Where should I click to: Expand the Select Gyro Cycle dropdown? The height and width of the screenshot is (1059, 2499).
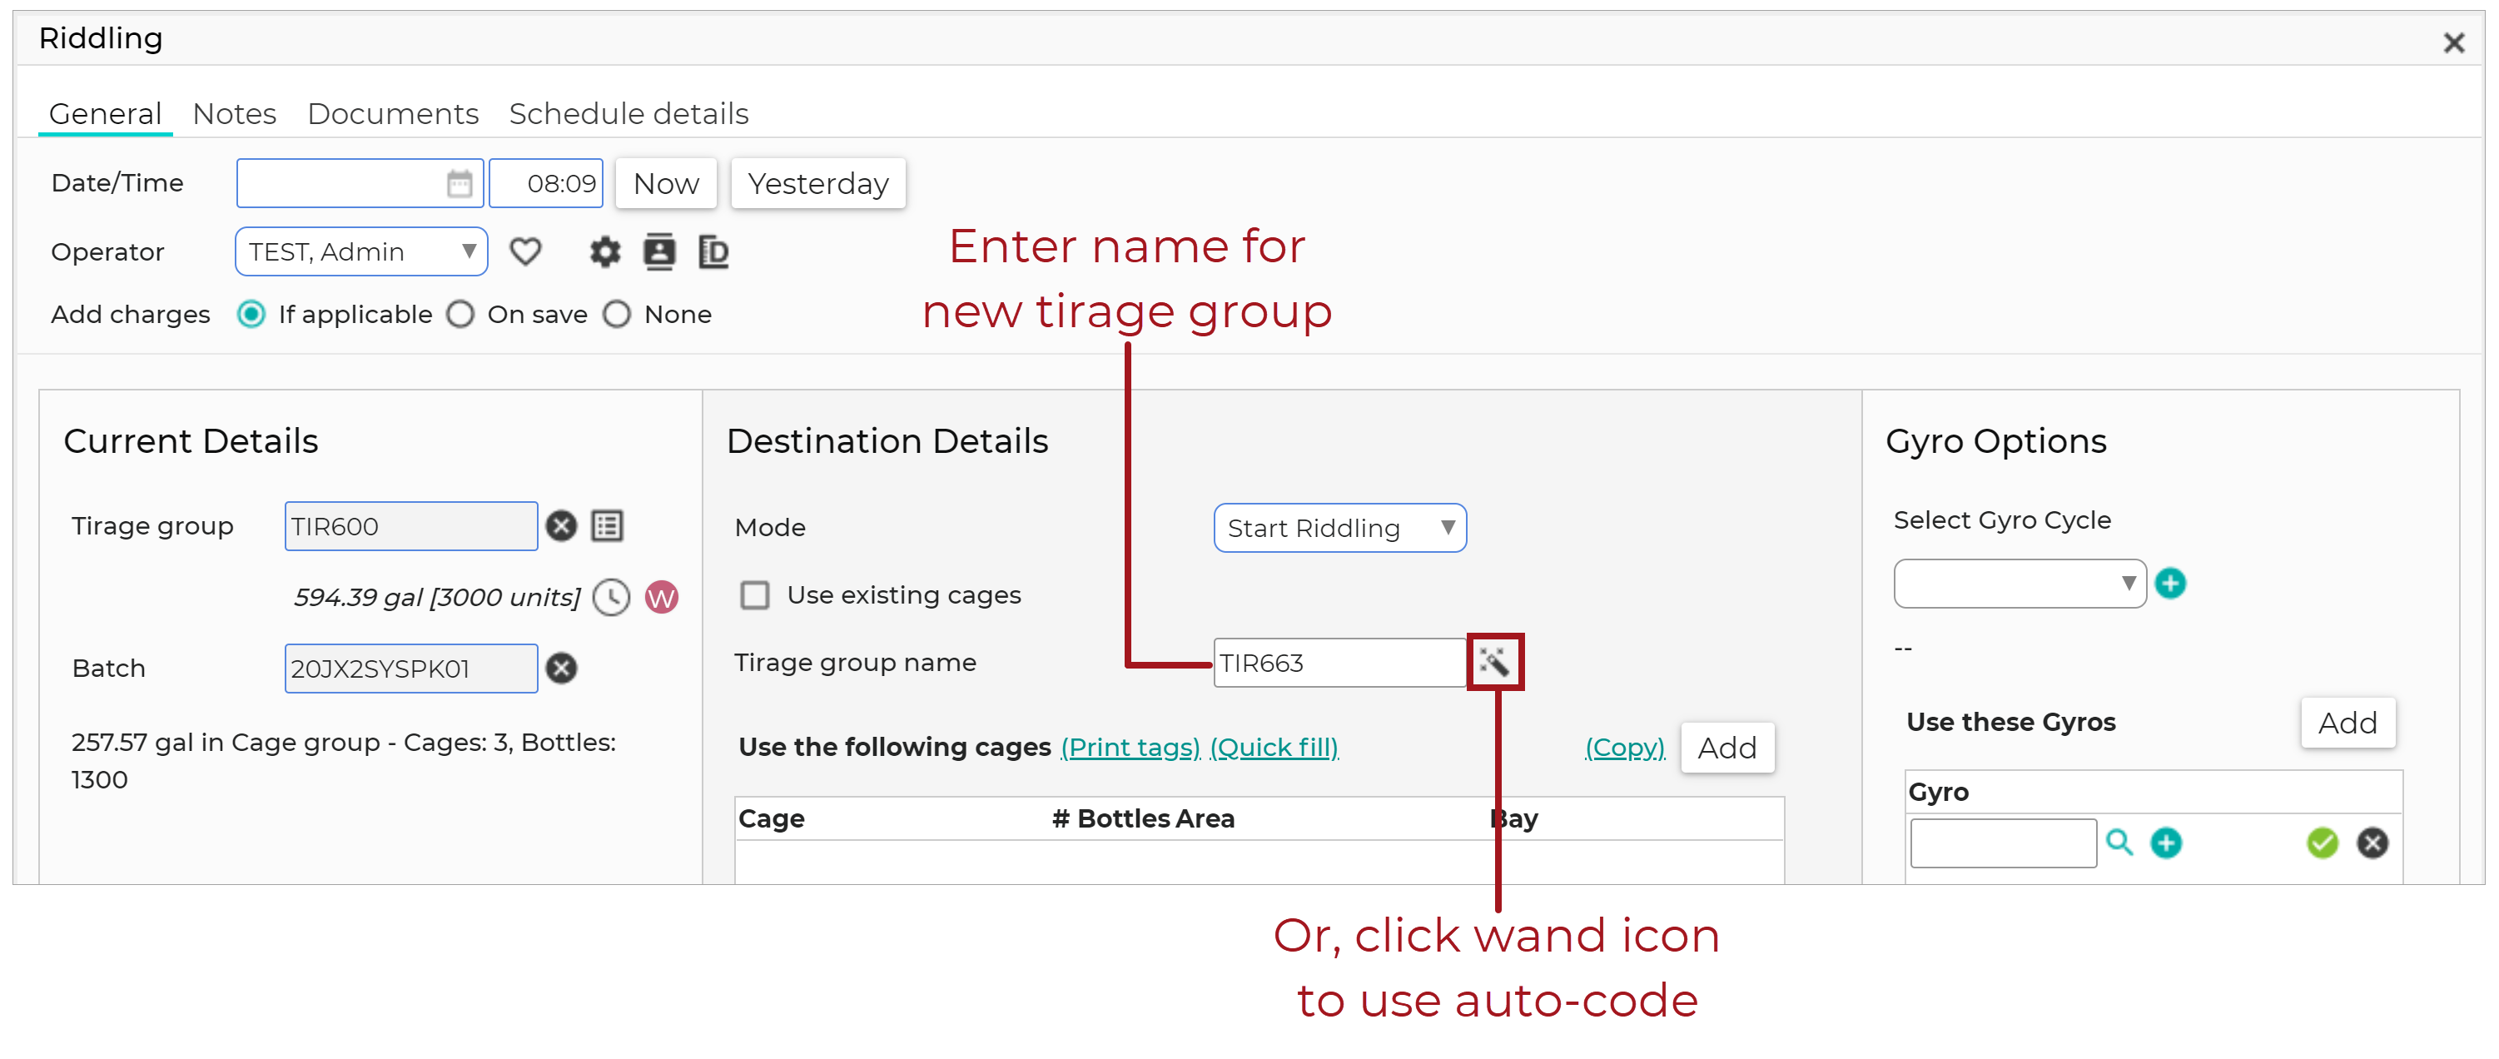(2020, 584)
